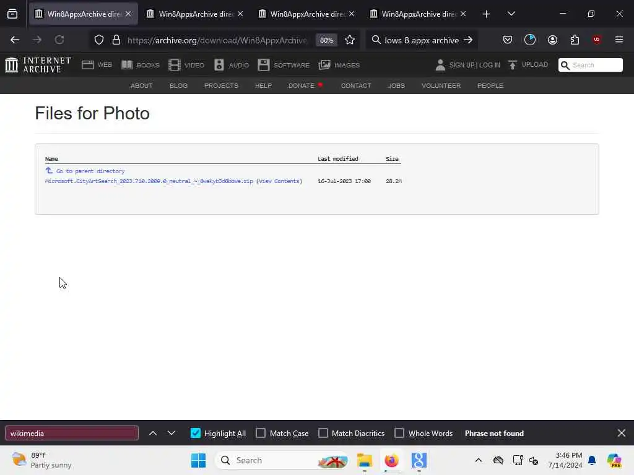Click the blue circular extension icon in toolbar
Viewport: 634px width, 475px height.
point(530,40)
